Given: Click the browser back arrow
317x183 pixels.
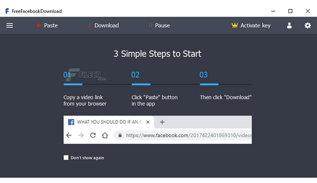Looking at the screenshot, I should click(x=69, y=135).
